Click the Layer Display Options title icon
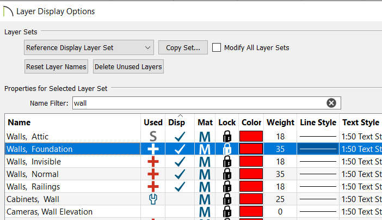This screenshot has width=382, height=220. click(8, 11)
